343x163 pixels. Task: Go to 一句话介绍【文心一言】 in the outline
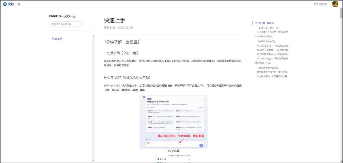(x=268, y=28)
